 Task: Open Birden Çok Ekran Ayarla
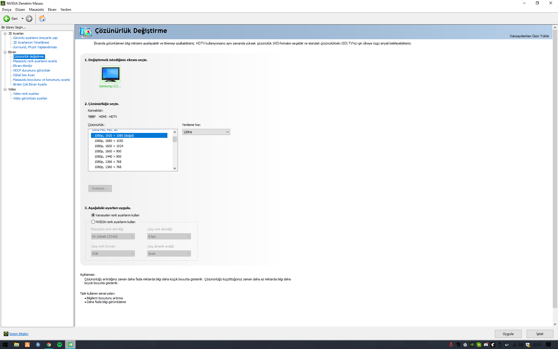click(x=30, y=84)
